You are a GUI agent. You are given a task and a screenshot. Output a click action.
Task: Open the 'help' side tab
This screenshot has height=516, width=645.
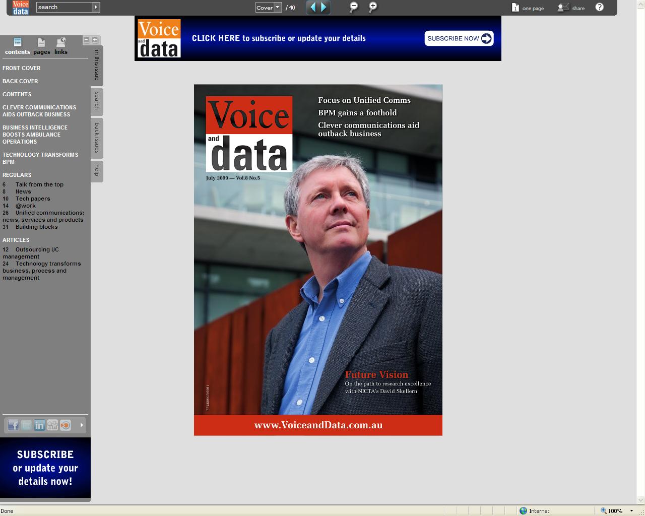(x=97, y=171)
